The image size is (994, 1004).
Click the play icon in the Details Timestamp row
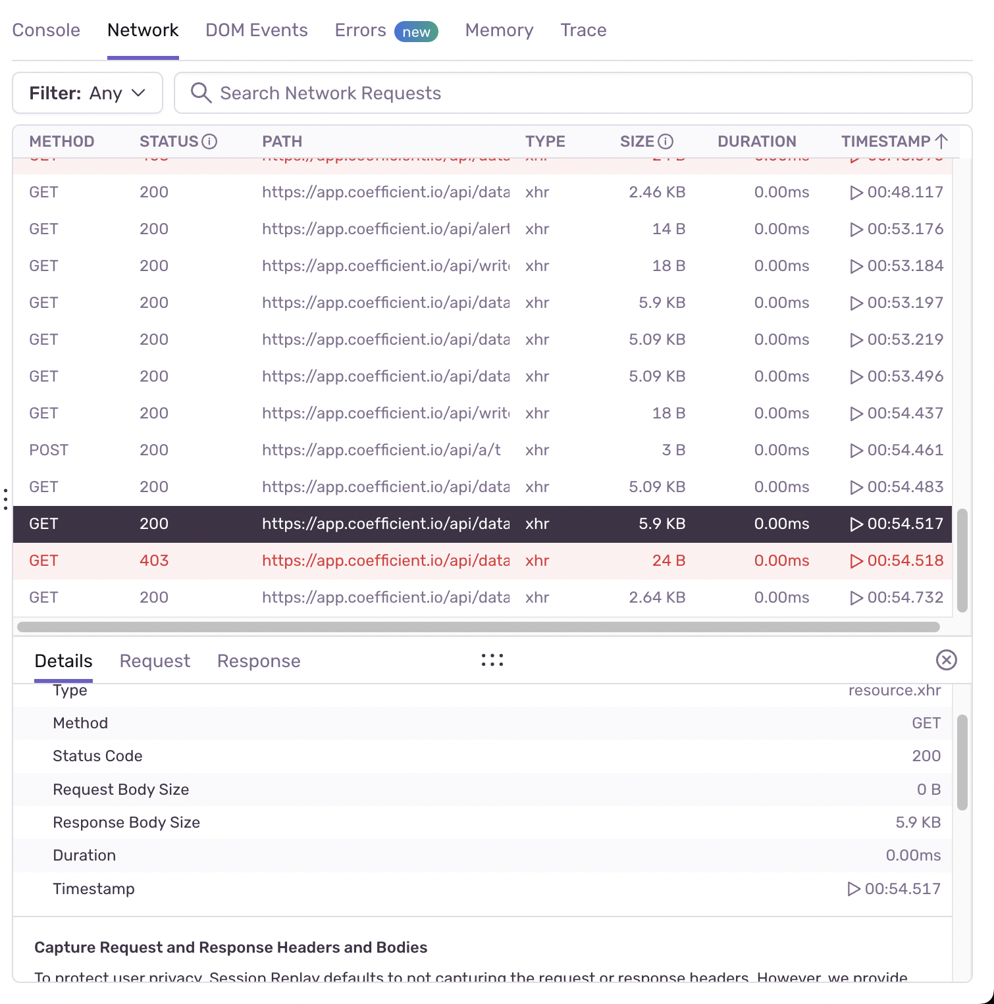(854, 888)
